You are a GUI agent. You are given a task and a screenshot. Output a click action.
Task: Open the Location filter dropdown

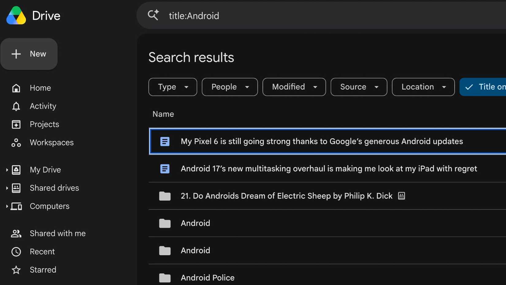423,87
